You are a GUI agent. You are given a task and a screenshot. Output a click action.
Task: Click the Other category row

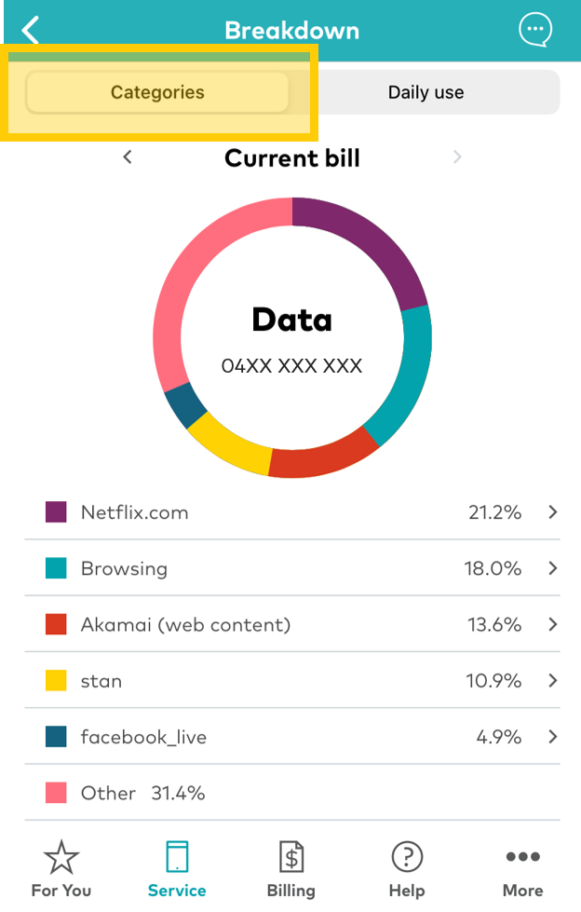point(290,793)
